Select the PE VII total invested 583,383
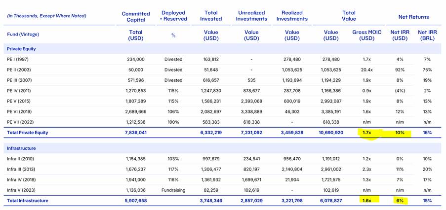The height and width of the screenshot is (210, 446). coord(211,122)
